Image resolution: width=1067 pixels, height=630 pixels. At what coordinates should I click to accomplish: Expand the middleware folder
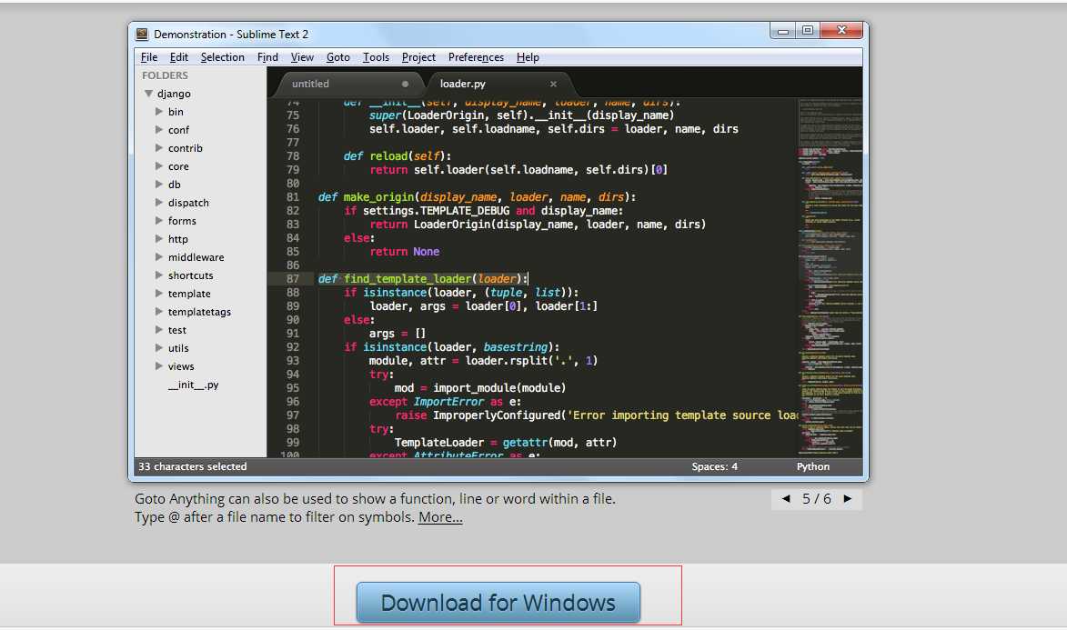[x=158, y=257]
